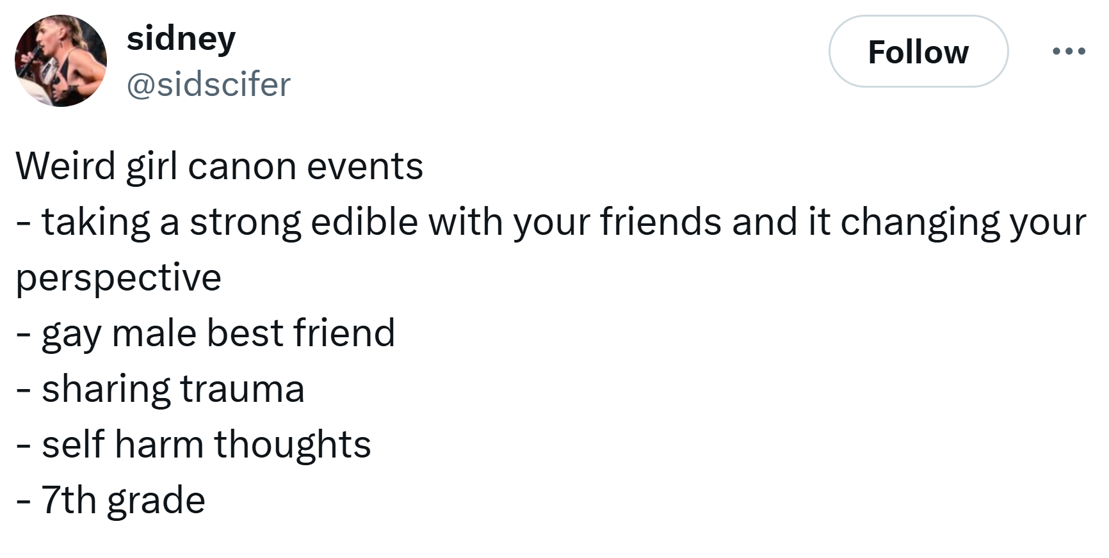Image resolution: width=1109 pixels, height=558 pixels.
Task: Click the words self harm
Action: click(123, 445)
